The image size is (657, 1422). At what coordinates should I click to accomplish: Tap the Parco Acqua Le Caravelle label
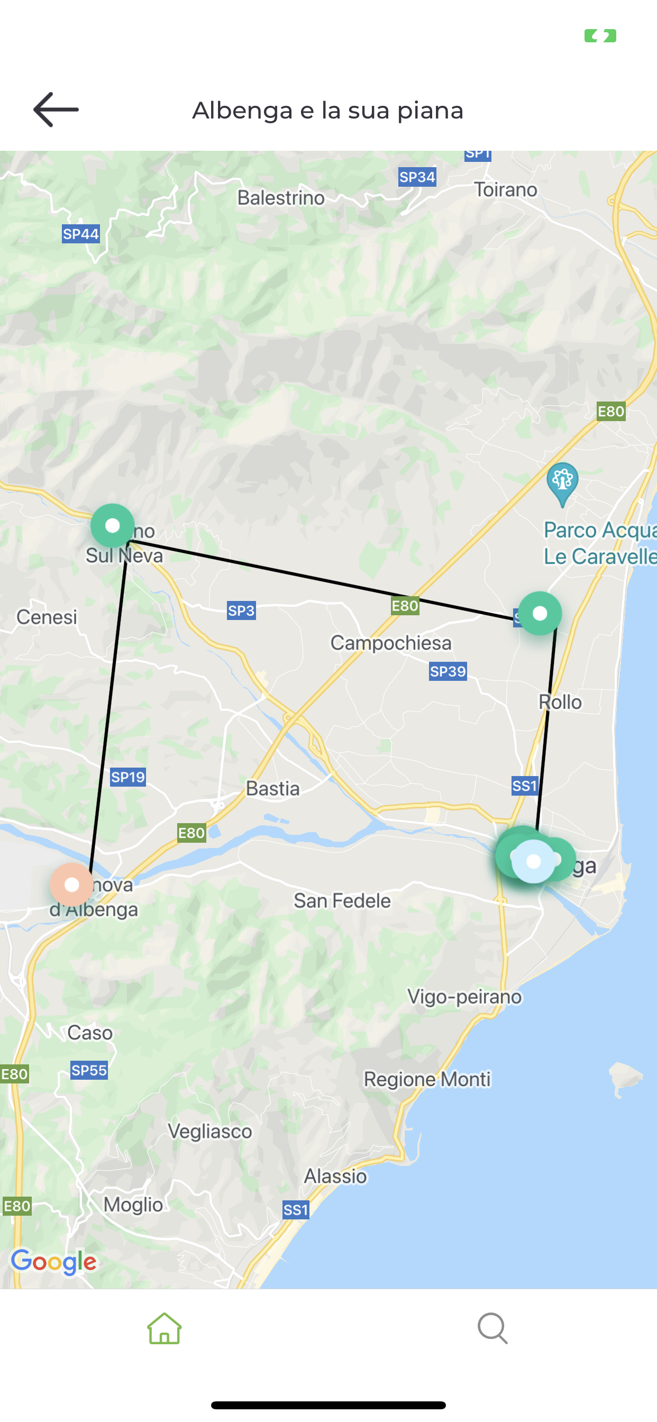click(x=599, y=543)
